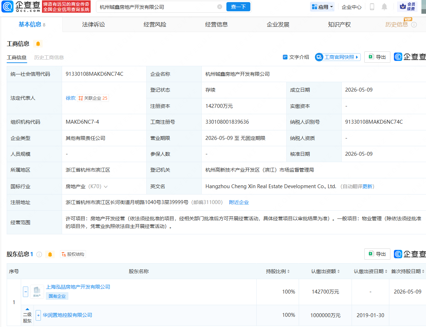Click the 企查查 watermark logo beside the 工商信息 导出 button

click(410, 57)
